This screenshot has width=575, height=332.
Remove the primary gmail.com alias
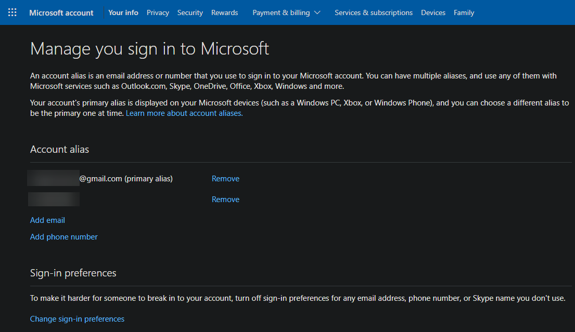[x=225, y=178]
